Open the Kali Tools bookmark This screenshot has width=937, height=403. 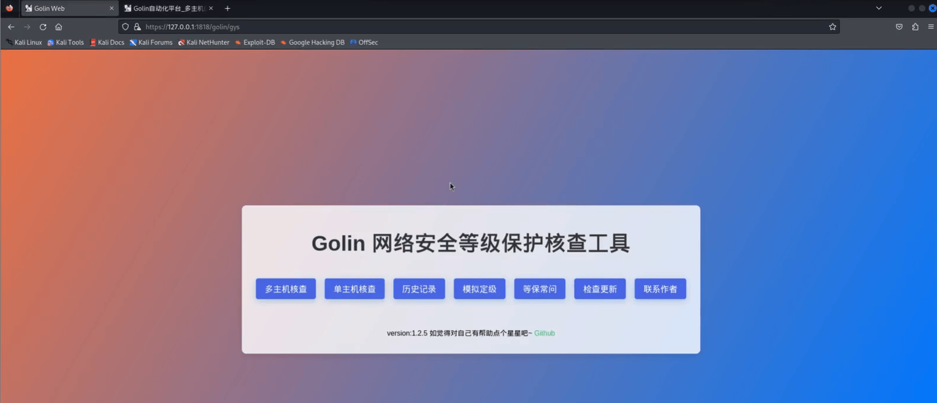tap(66, 42)
